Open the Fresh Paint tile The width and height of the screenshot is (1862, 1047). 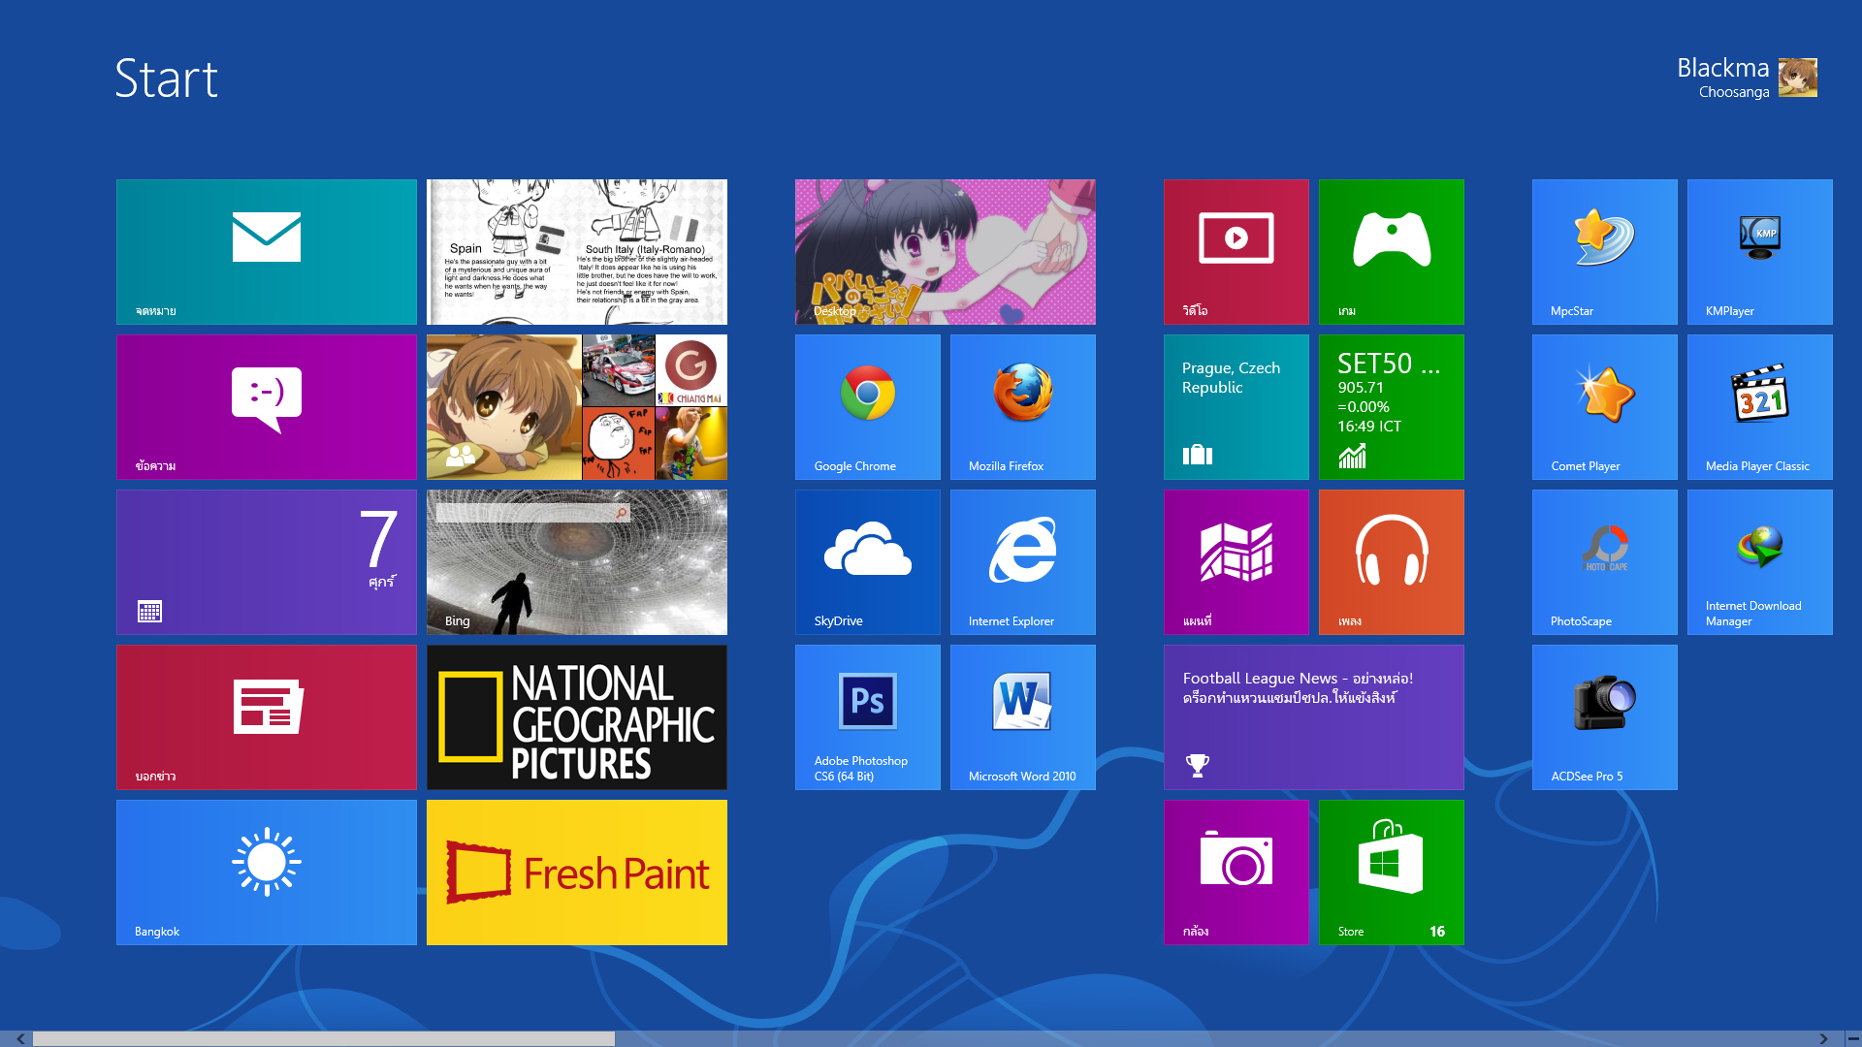point(576,872)
